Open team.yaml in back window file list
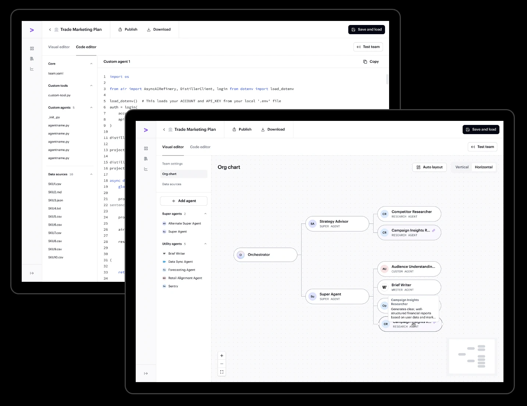This screenshot has height=406, width=527. [56, 73]
